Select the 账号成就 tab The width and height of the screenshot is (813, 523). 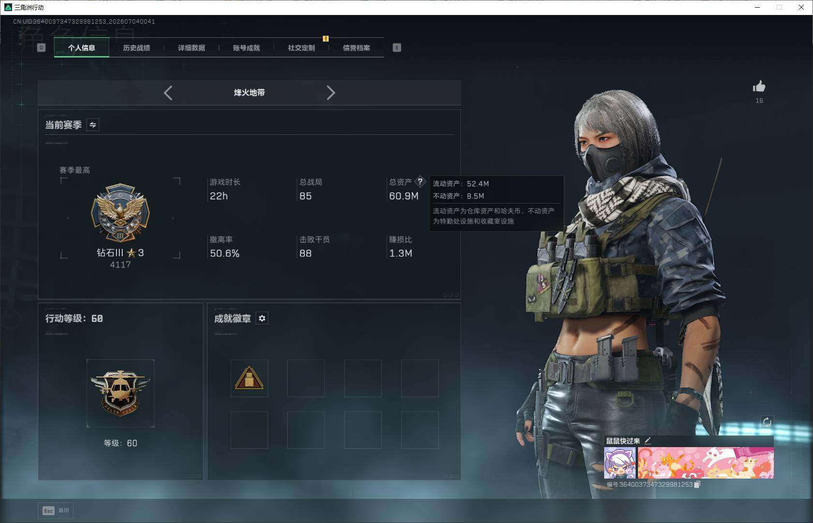(247, 48)
